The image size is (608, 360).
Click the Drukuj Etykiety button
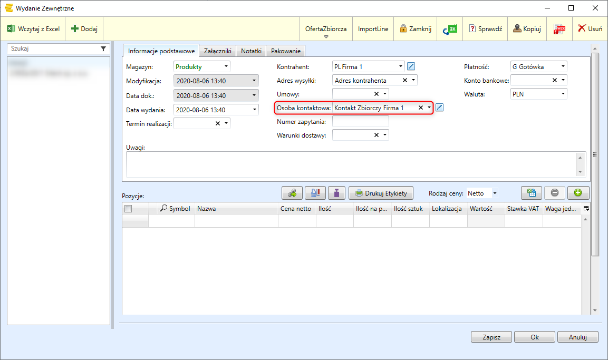click(x=381, y=193)
